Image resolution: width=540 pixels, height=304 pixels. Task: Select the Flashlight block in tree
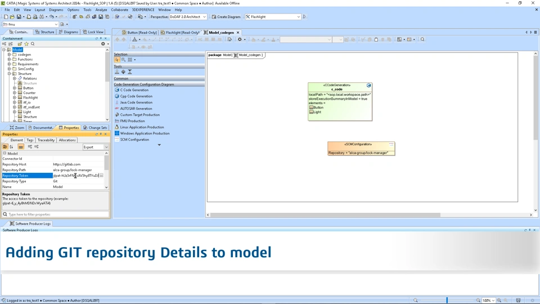click(x=30, y=97)
